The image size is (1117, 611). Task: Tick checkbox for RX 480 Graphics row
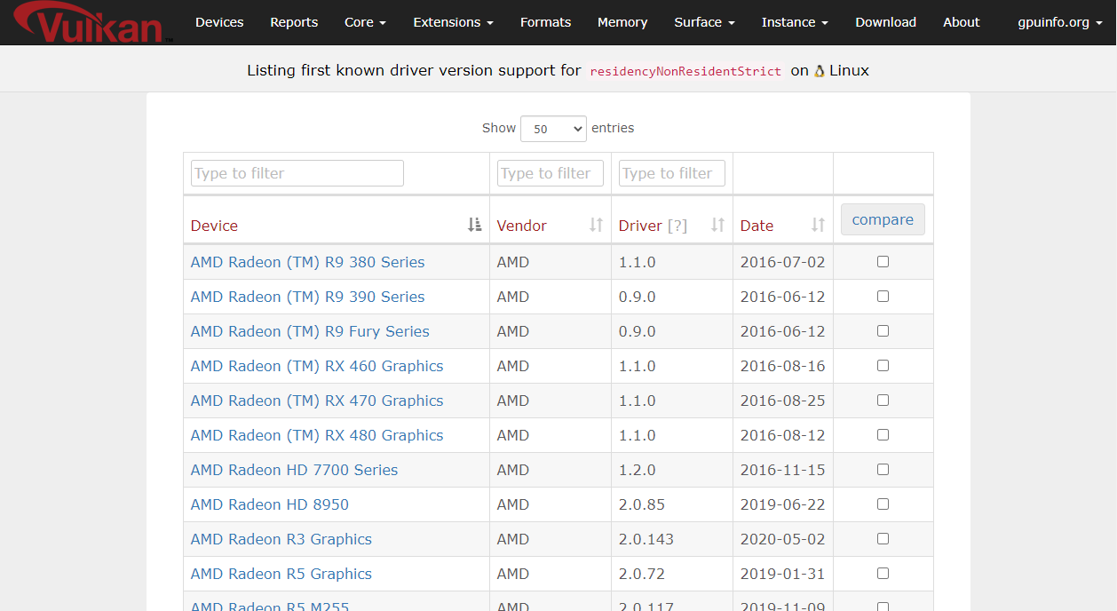pos(883,435)
